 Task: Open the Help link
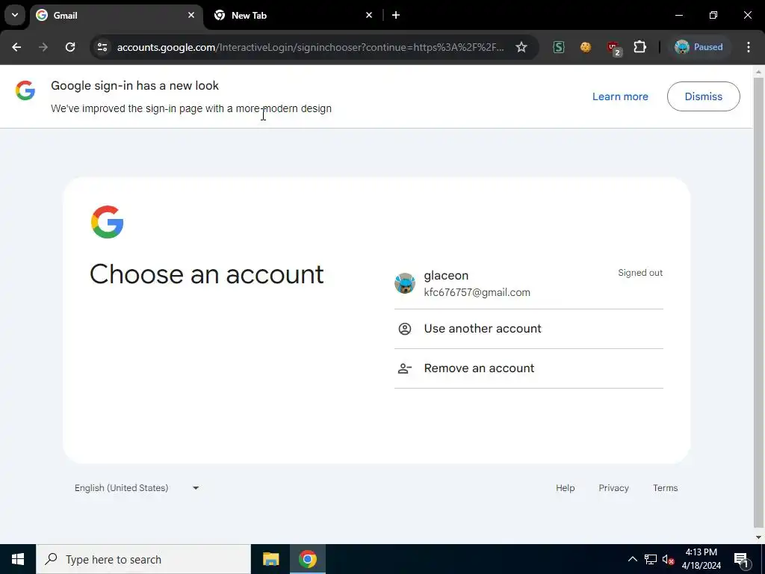tap(565, 487)
